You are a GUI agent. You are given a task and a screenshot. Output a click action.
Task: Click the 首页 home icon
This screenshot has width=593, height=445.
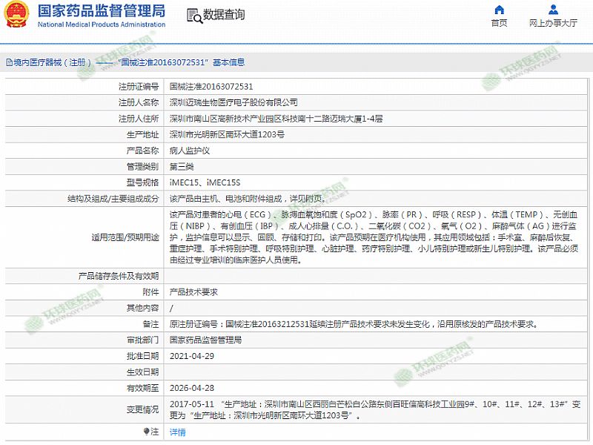499,10
